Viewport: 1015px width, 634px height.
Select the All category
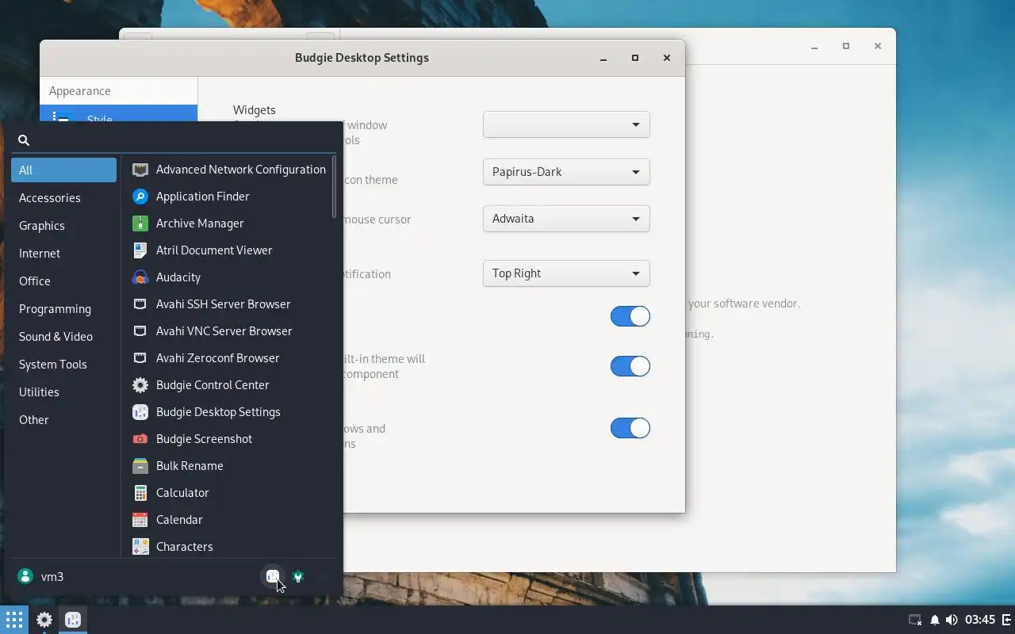click(63, 170)
